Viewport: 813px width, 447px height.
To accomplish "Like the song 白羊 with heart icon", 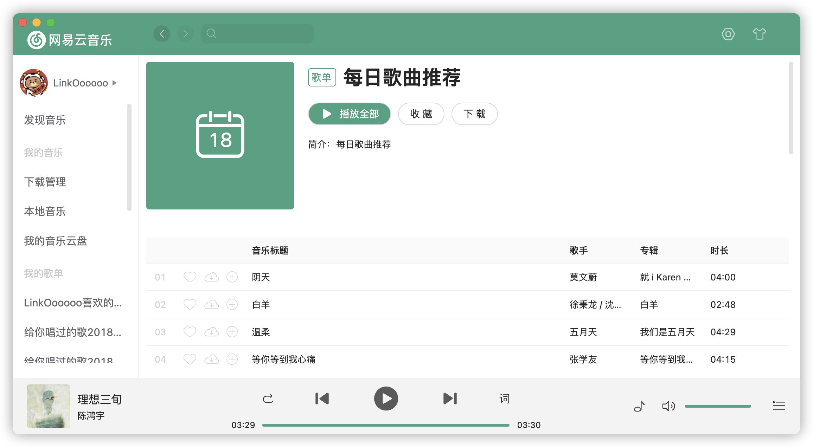I will pyautogui.click(x=190, y=305).
